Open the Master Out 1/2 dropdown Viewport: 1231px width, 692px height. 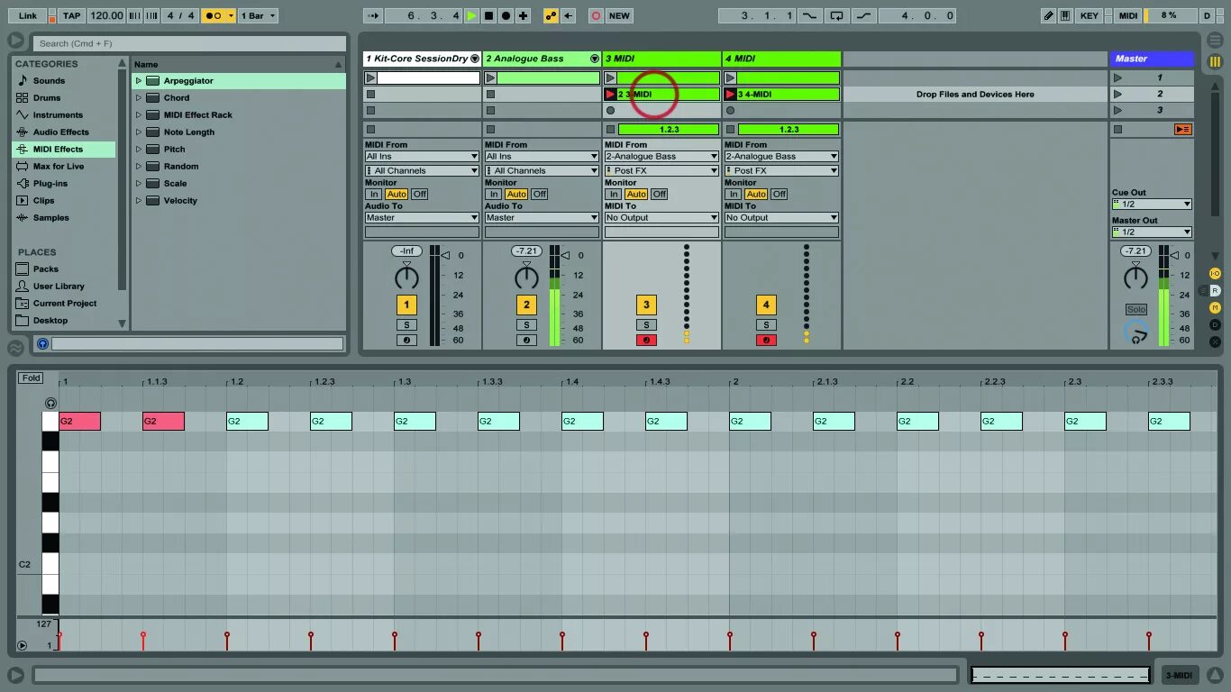click(1152, 232)
